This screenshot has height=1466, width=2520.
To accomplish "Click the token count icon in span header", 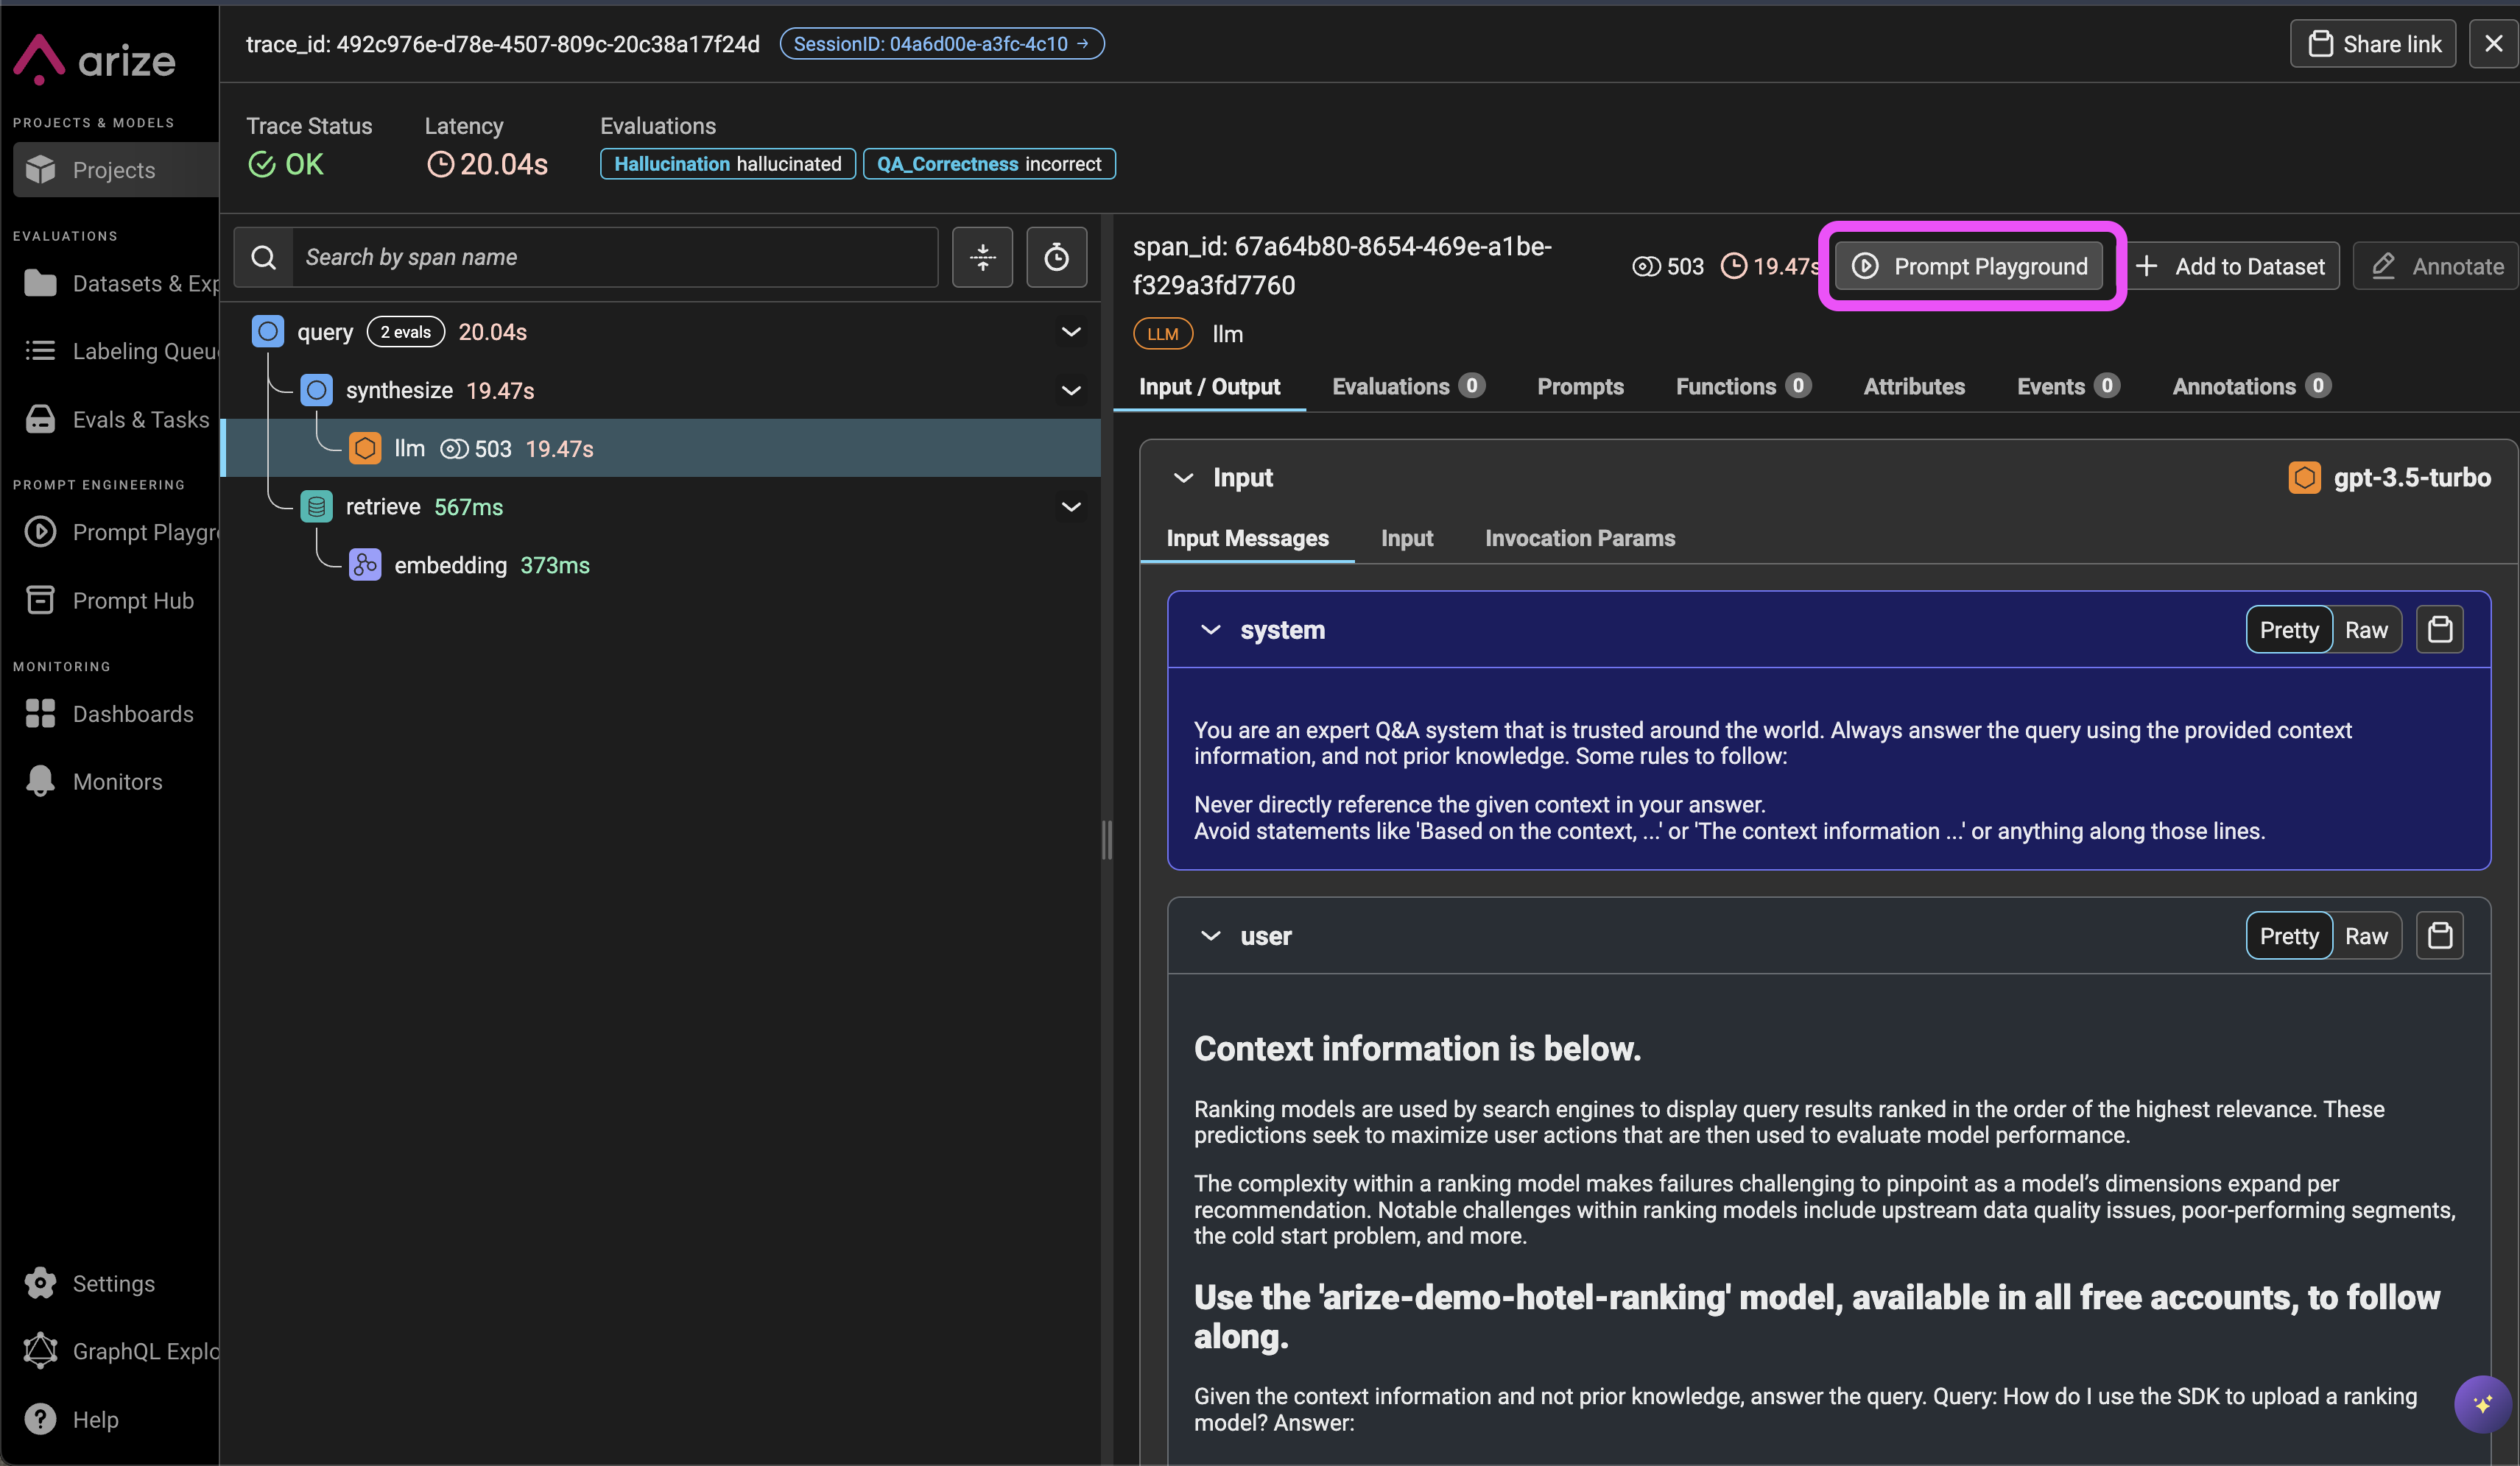I will click(x=1646, y=267).
